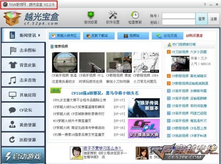Focus the 密码 password input field

point(179,22)
